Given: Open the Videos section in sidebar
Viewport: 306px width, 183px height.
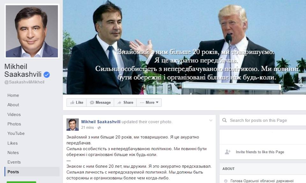Looking at the screenshot, I should pos(14,114).
